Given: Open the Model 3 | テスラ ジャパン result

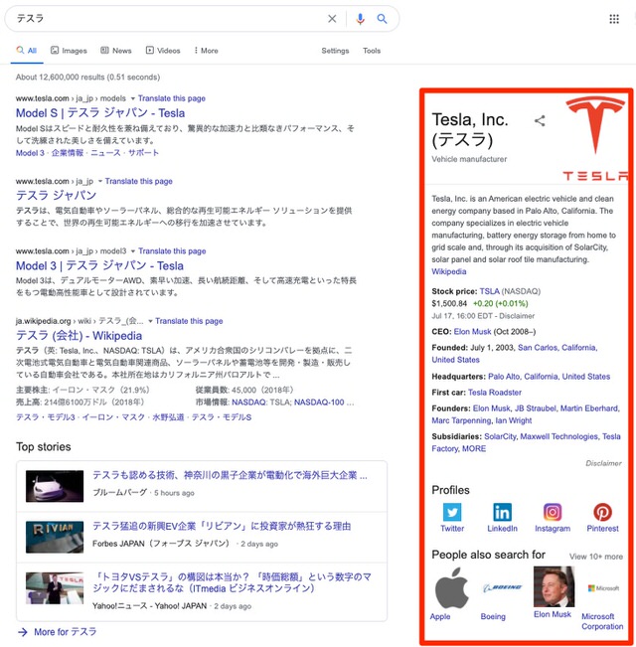Looking at the screenshot, I should (x=99, y=265).
